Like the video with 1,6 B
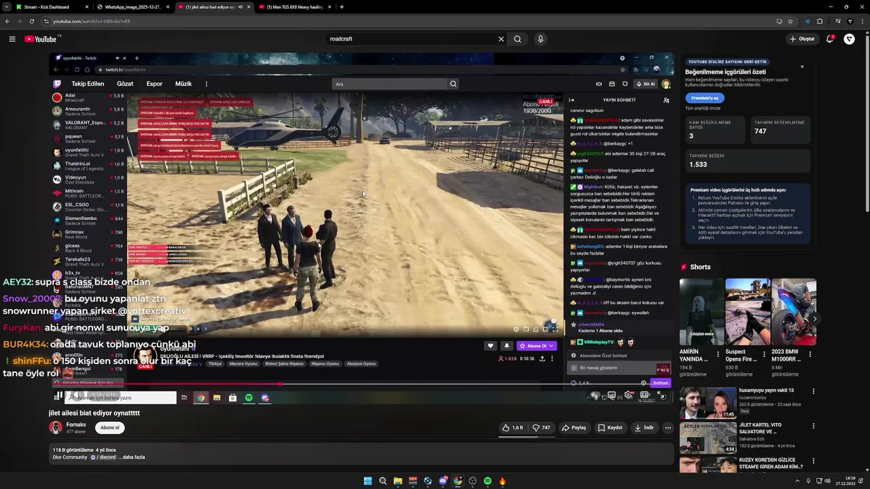The height and width of the screenshot is (489, 870). [512, 428]
